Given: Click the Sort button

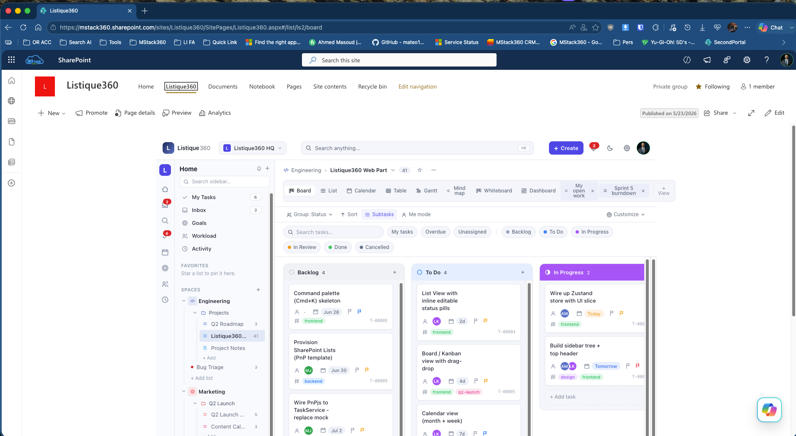Looking at the screenshot, I should (349, 214).
